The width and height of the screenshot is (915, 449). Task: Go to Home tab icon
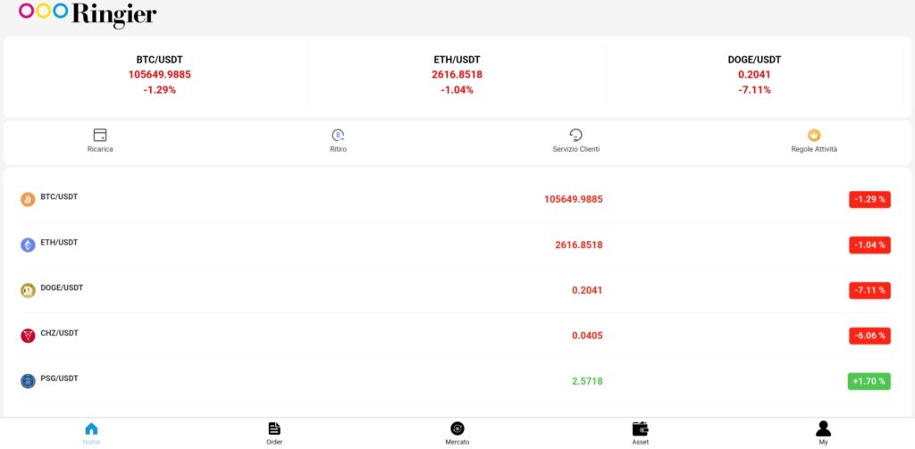click(x=91, y=428)
